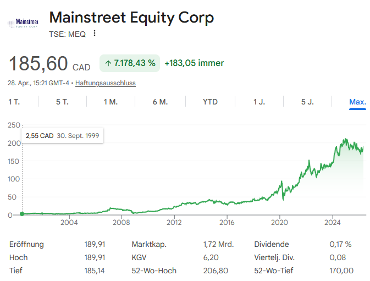Click the 2024 label on chart axis
Image resolution: width=370 pixels, height=281 pixels.
[333, 223]
